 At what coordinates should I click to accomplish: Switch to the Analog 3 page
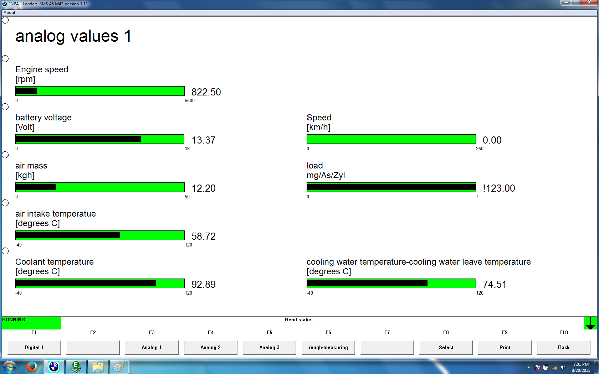pyautogui.click(x=269, y=347)
